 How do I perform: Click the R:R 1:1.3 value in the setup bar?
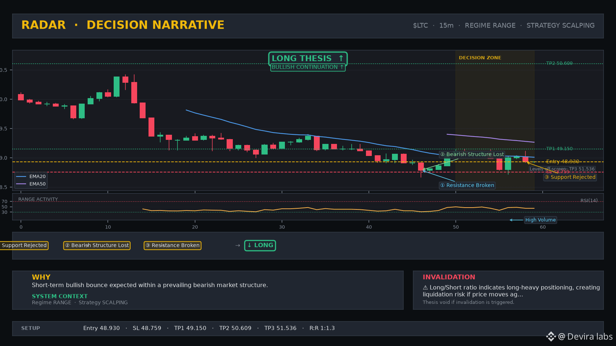(x=322, y=328)
